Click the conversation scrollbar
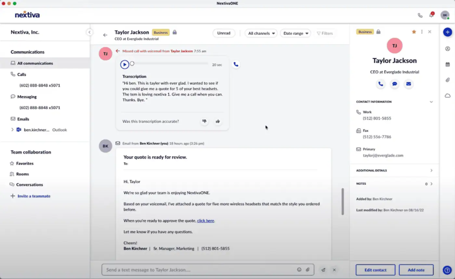 pyautogui.click(x=343, y=201)
